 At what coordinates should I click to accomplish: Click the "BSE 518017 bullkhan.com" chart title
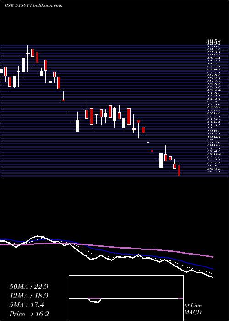click(33, 6)
